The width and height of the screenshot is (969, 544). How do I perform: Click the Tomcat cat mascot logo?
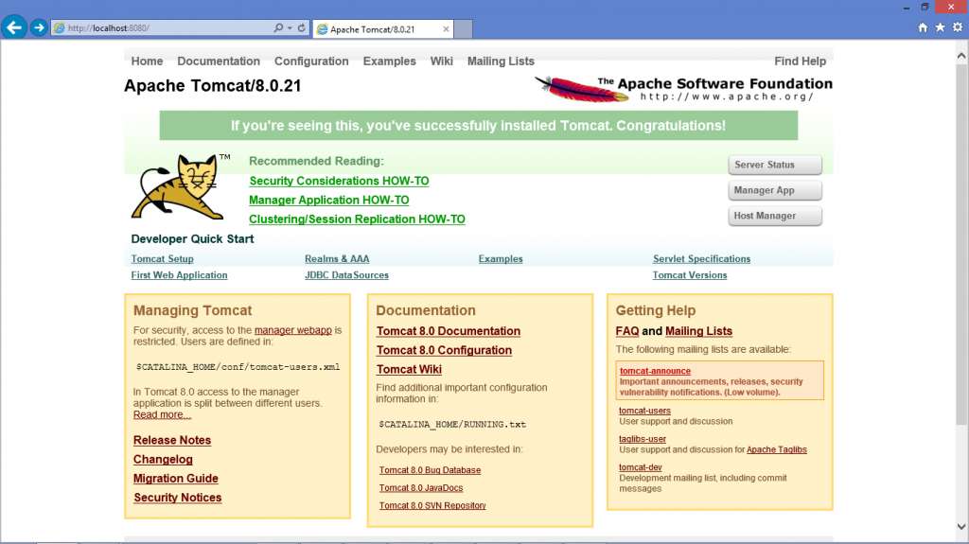pyautogui.click(x=181, y=186)
